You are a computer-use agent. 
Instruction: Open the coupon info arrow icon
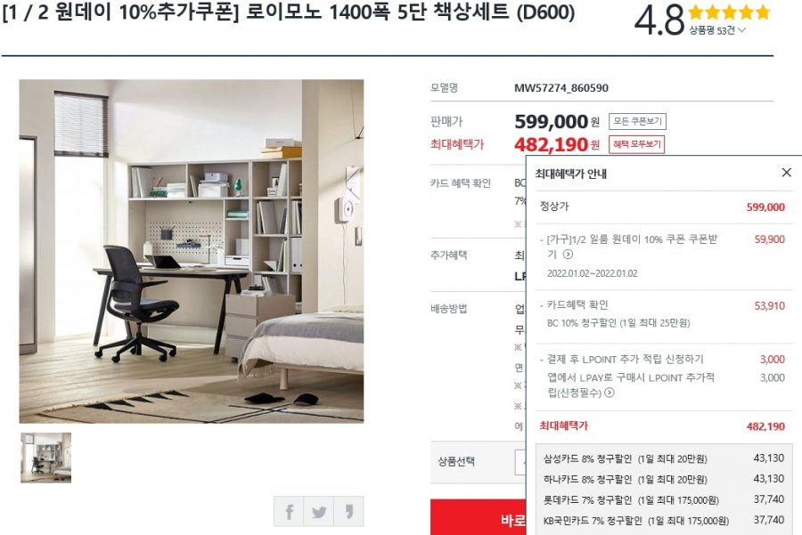568,254
